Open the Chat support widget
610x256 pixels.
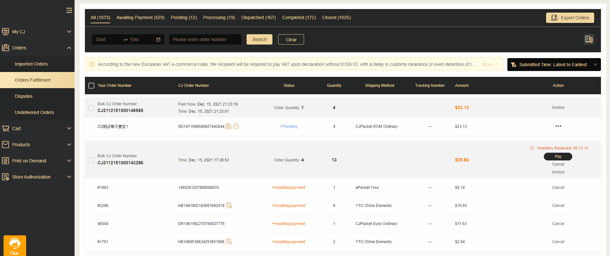pyautogui.click(x=15, y=246)
